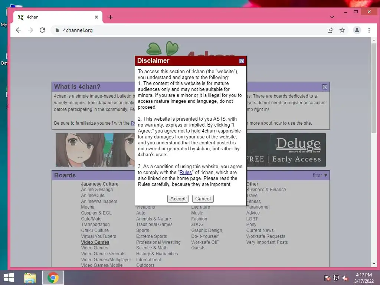Image resolution: width=380 pixels, height=285 pixels.
Task: Open the Mecha board link
Action: [88, 207]
